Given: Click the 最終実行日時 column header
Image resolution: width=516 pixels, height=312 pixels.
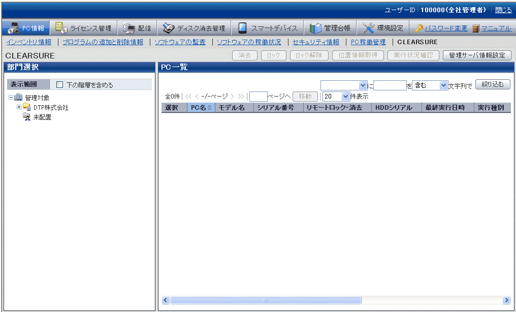Looking at the screenshot, I should point(448,108).
